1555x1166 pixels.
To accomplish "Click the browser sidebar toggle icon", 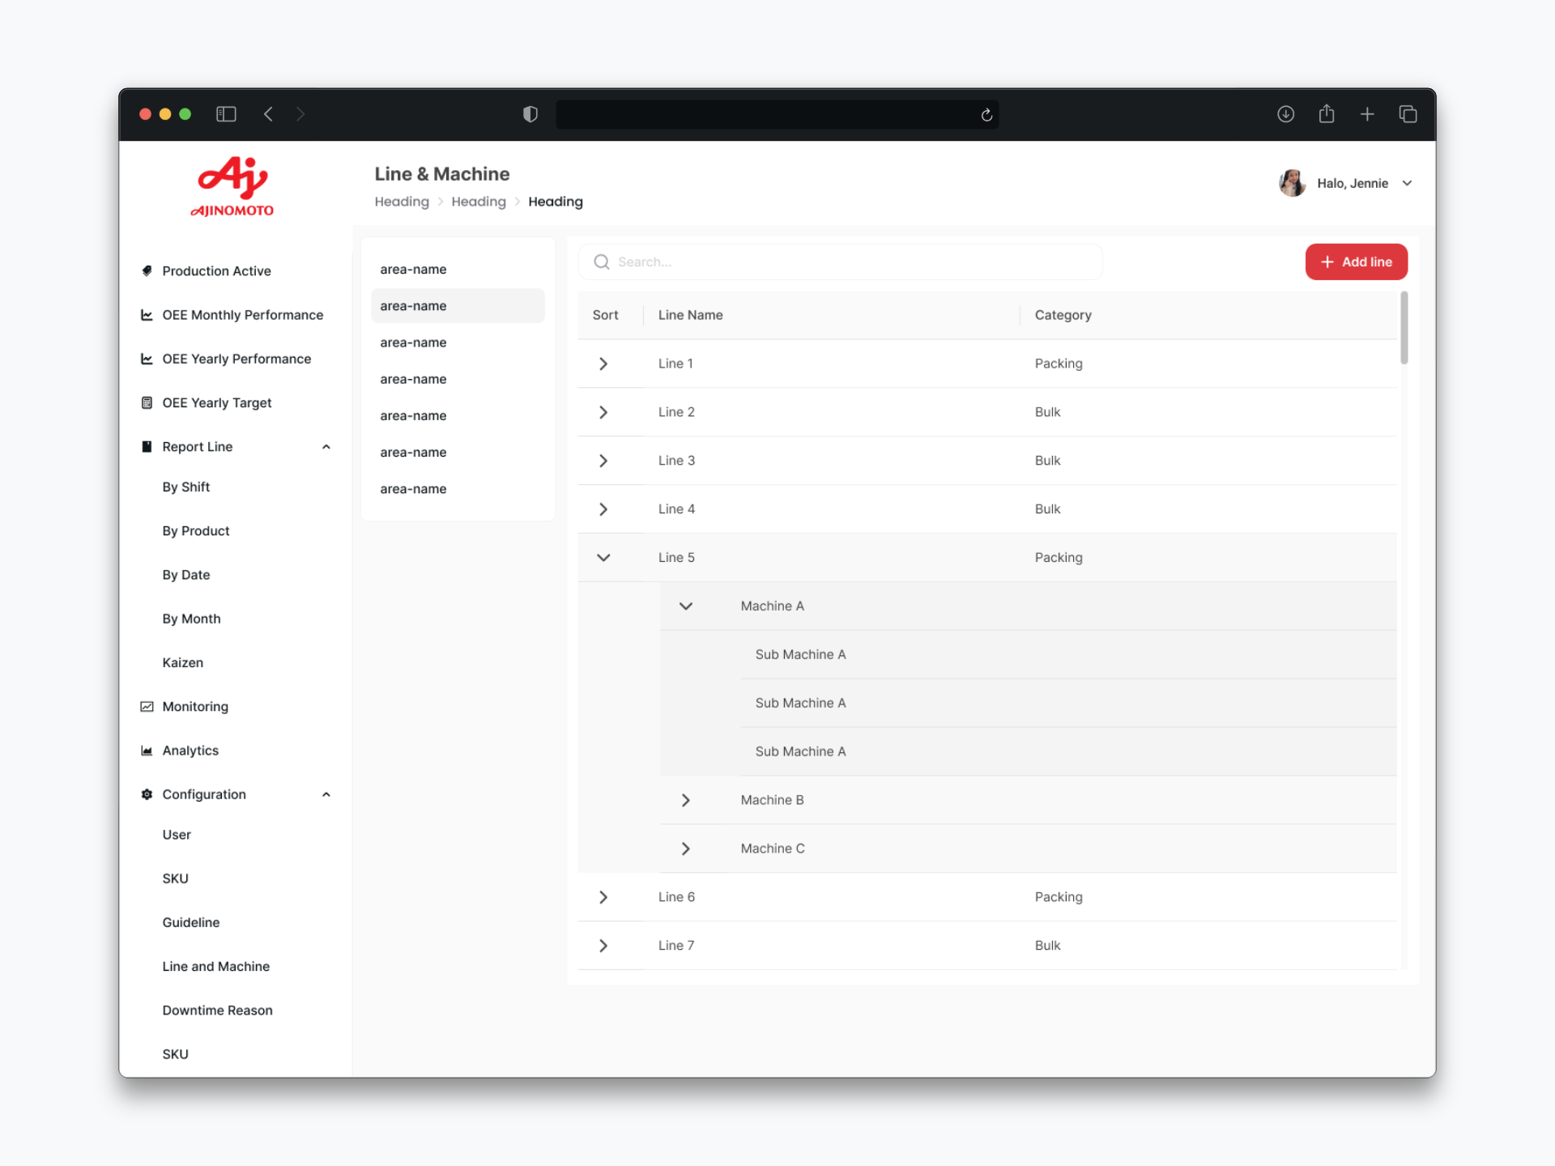I will click(226, 114).
